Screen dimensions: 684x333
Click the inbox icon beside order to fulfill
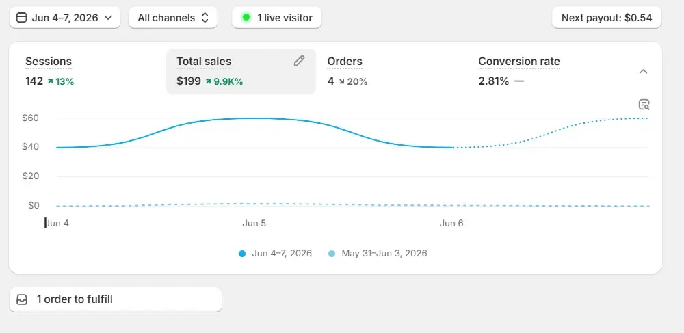click(22, 300)
